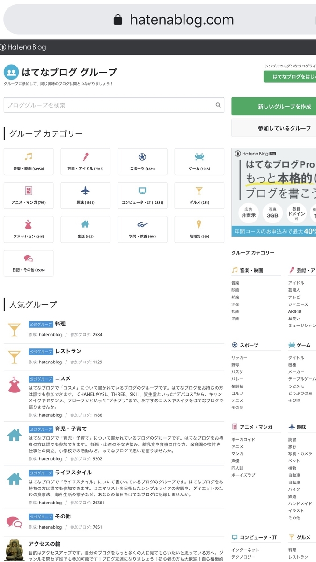Screen dimensions: 316x562
Task: Click the green はてなブログをはじめ button
Action: [x=290, y=77]
